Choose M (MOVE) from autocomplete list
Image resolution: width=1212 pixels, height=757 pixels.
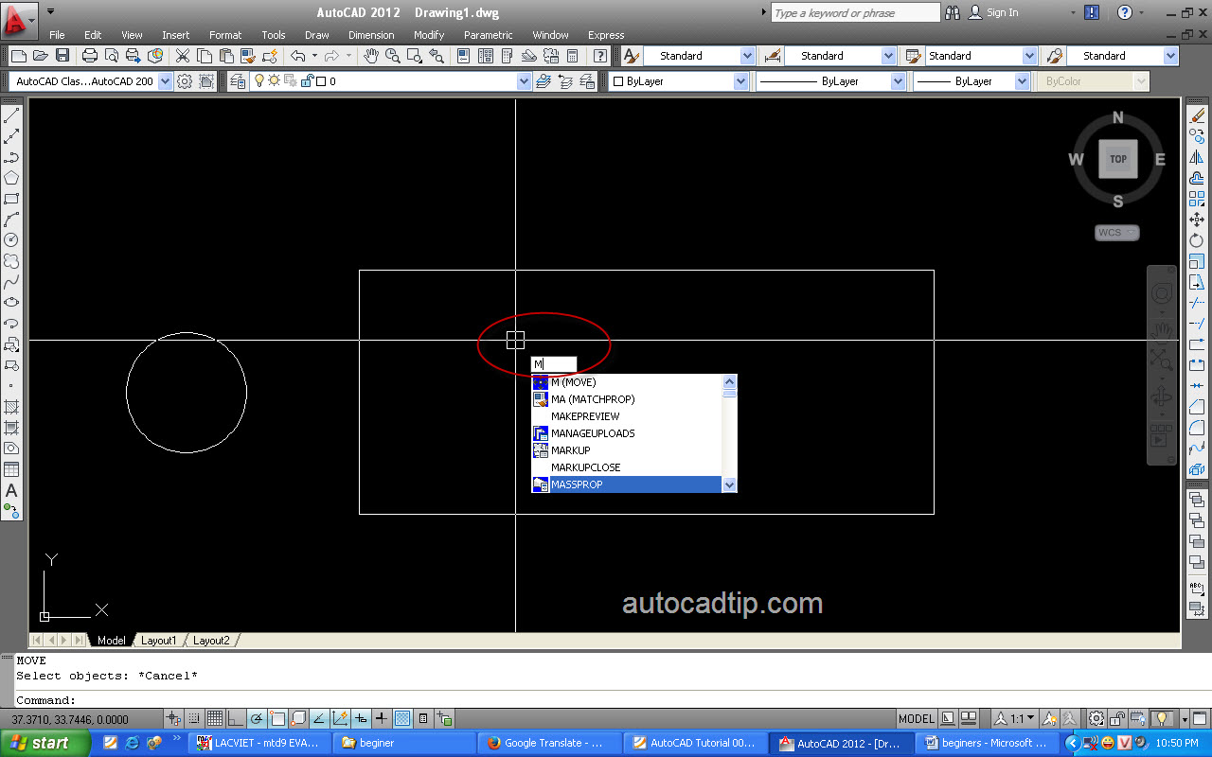[626, 382]
